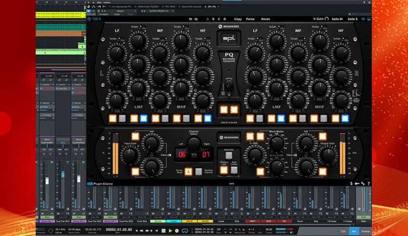The image size is (408, 236).
Task: Open the ALPHA PRESET dropdown
Action: pyautogui.click(x=161, y=11)
